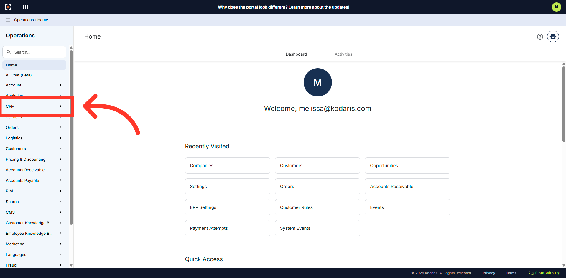Open the Settings card
Viewport: 566px width, 278px height.
(x=228, y=187)
